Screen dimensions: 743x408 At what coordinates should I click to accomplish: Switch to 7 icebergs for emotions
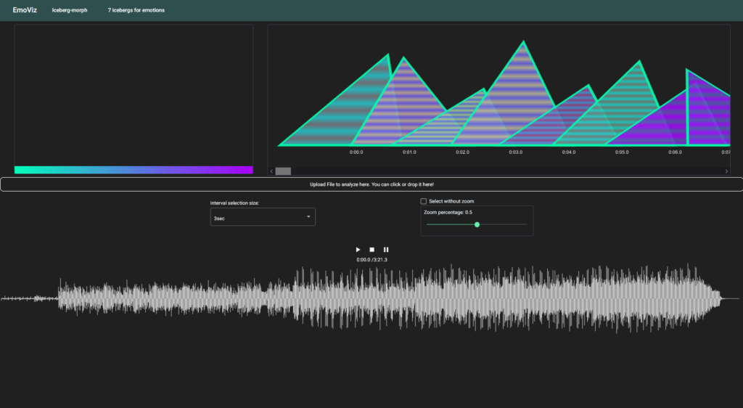coord(136,11)
